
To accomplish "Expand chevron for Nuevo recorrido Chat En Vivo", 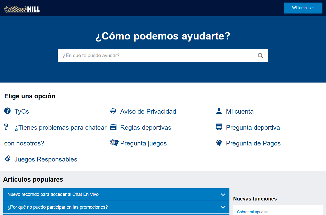I will click(x=223, y=195).
